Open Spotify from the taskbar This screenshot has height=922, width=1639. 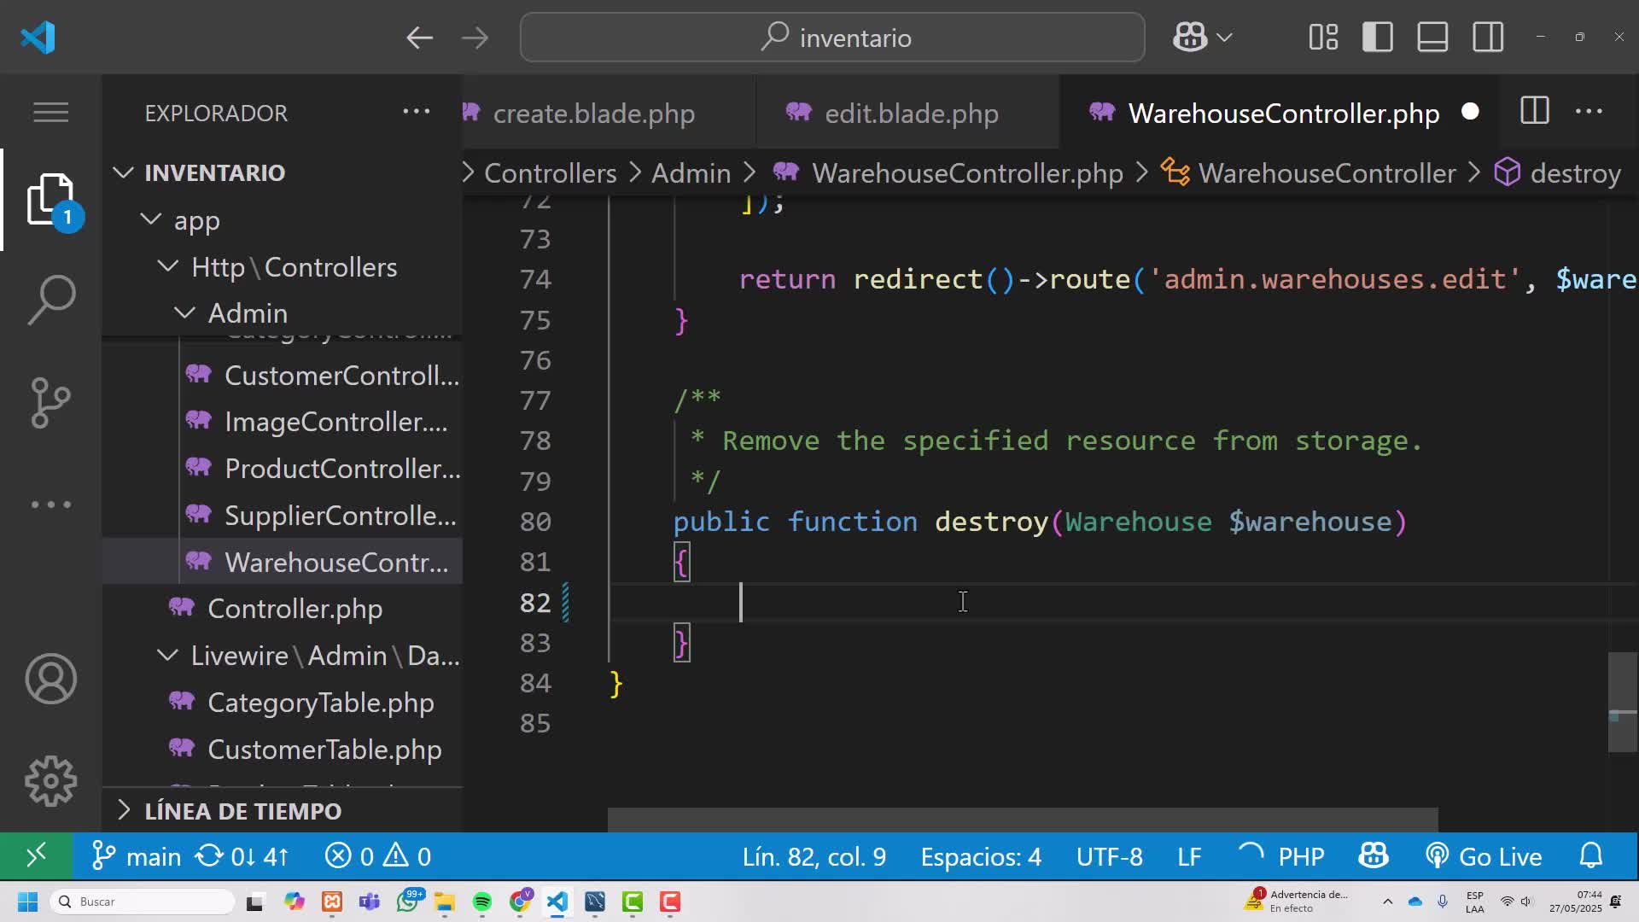[x=482, y=902]
